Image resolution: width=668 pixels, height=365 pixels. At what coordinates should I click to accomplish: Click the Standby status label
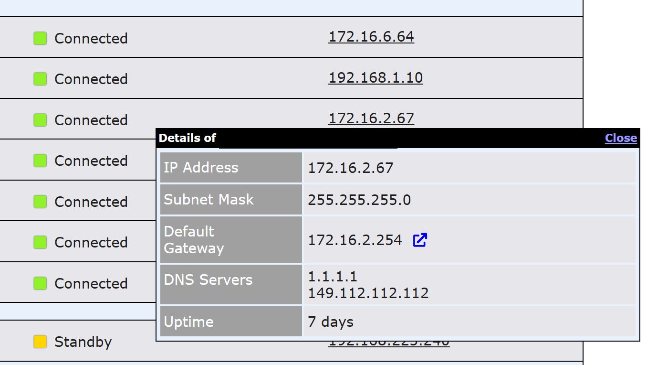click(x=83, y=342)
